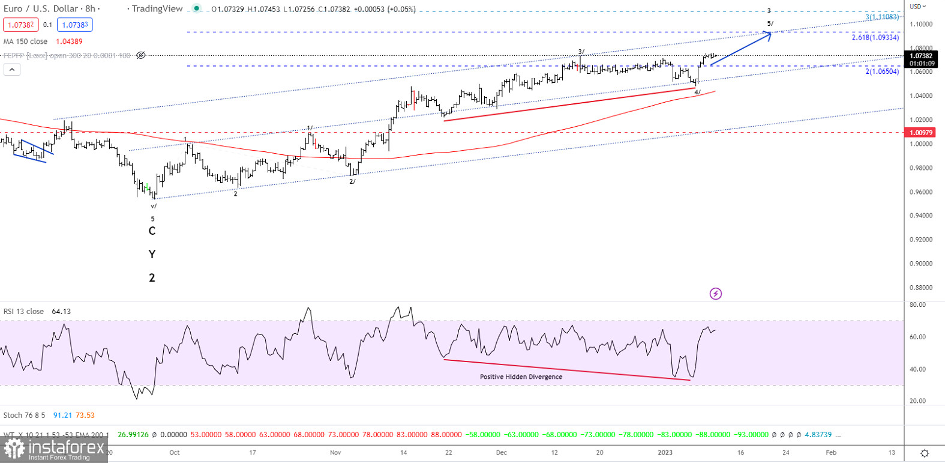The width and height of the screenshot is (945, 463).
Task: Click the 2(1.06504) Fibonacci level label
Action: pyautogui.click(x=882, y=71)
